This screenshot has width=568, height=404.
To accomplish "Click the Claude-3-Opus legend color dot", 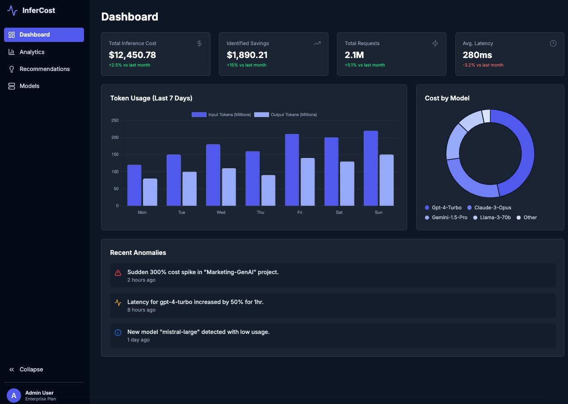I will [468, 208].
